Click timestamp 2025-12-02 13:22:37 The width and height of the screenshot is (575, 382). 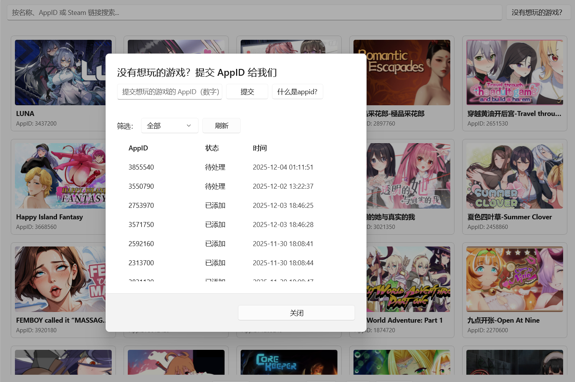283,186
